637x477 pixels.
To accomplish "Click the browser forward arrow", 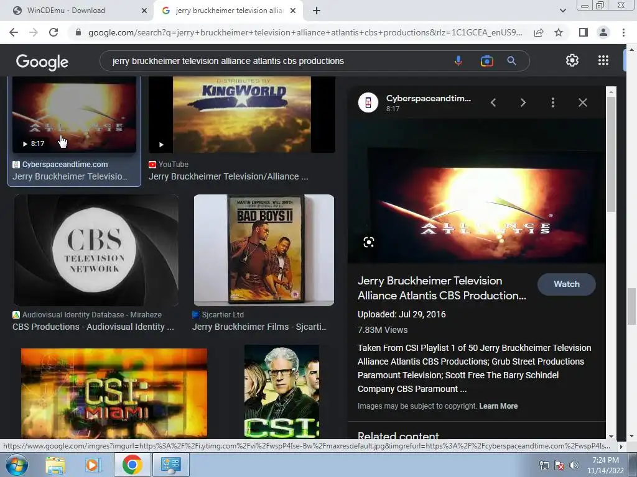I will 34,32.
